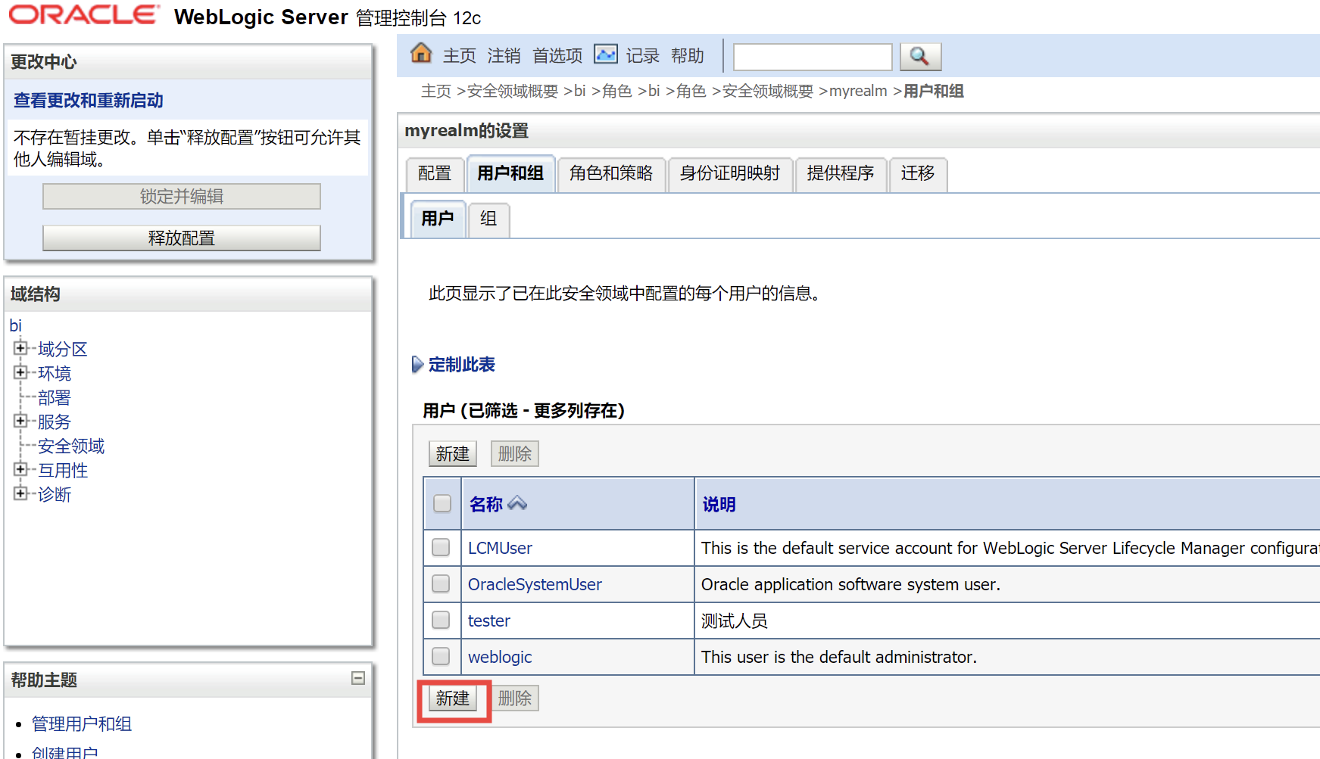Click the magnifying glass search button

[919, 57]
